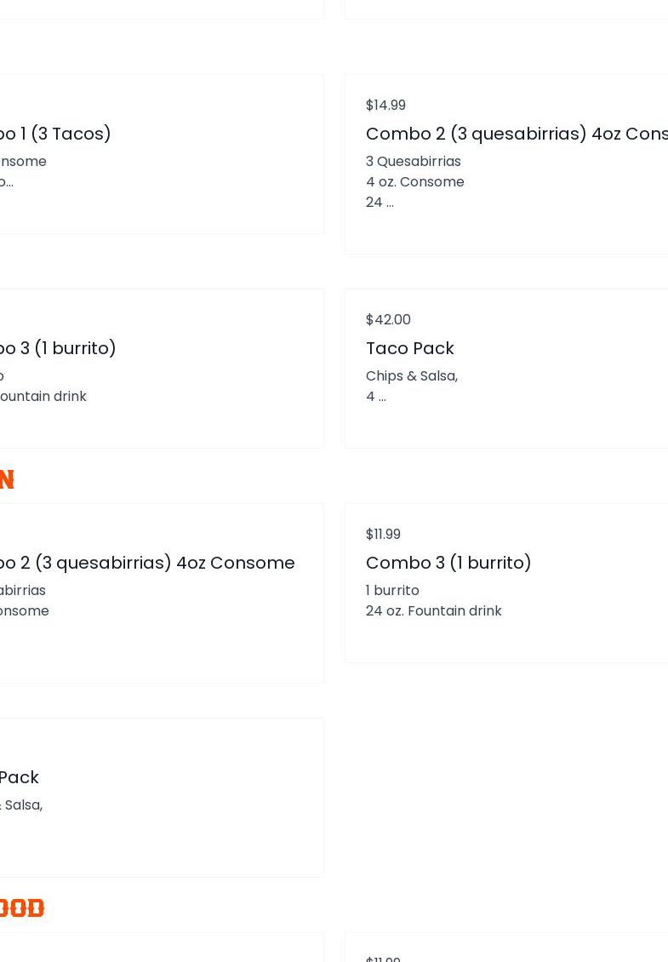This screenshot has height=962, width=668.
Task: Click the $11.99 price label
Action: (383, 534)
